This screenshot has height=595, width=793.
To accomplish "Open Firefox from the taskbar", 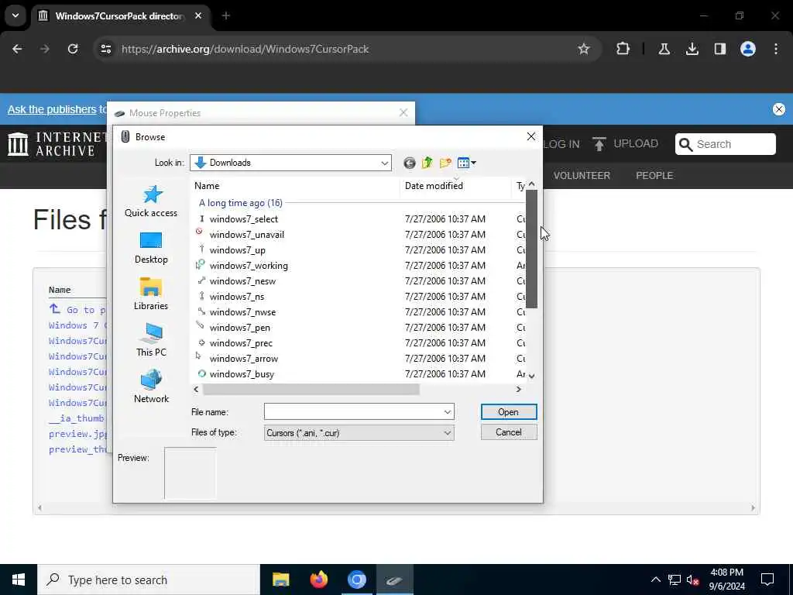I will (318, 580).
